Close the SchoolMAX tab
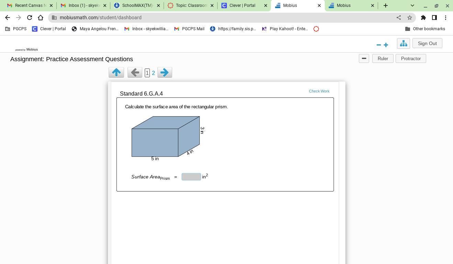This screenshot has width=453, height=264. 158,5
